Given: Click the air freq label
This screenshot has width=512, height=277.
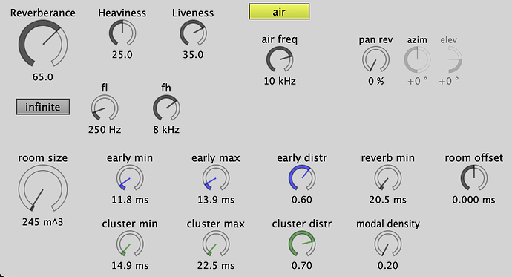Looking at the screenshot, I should (x=280, y=39).
